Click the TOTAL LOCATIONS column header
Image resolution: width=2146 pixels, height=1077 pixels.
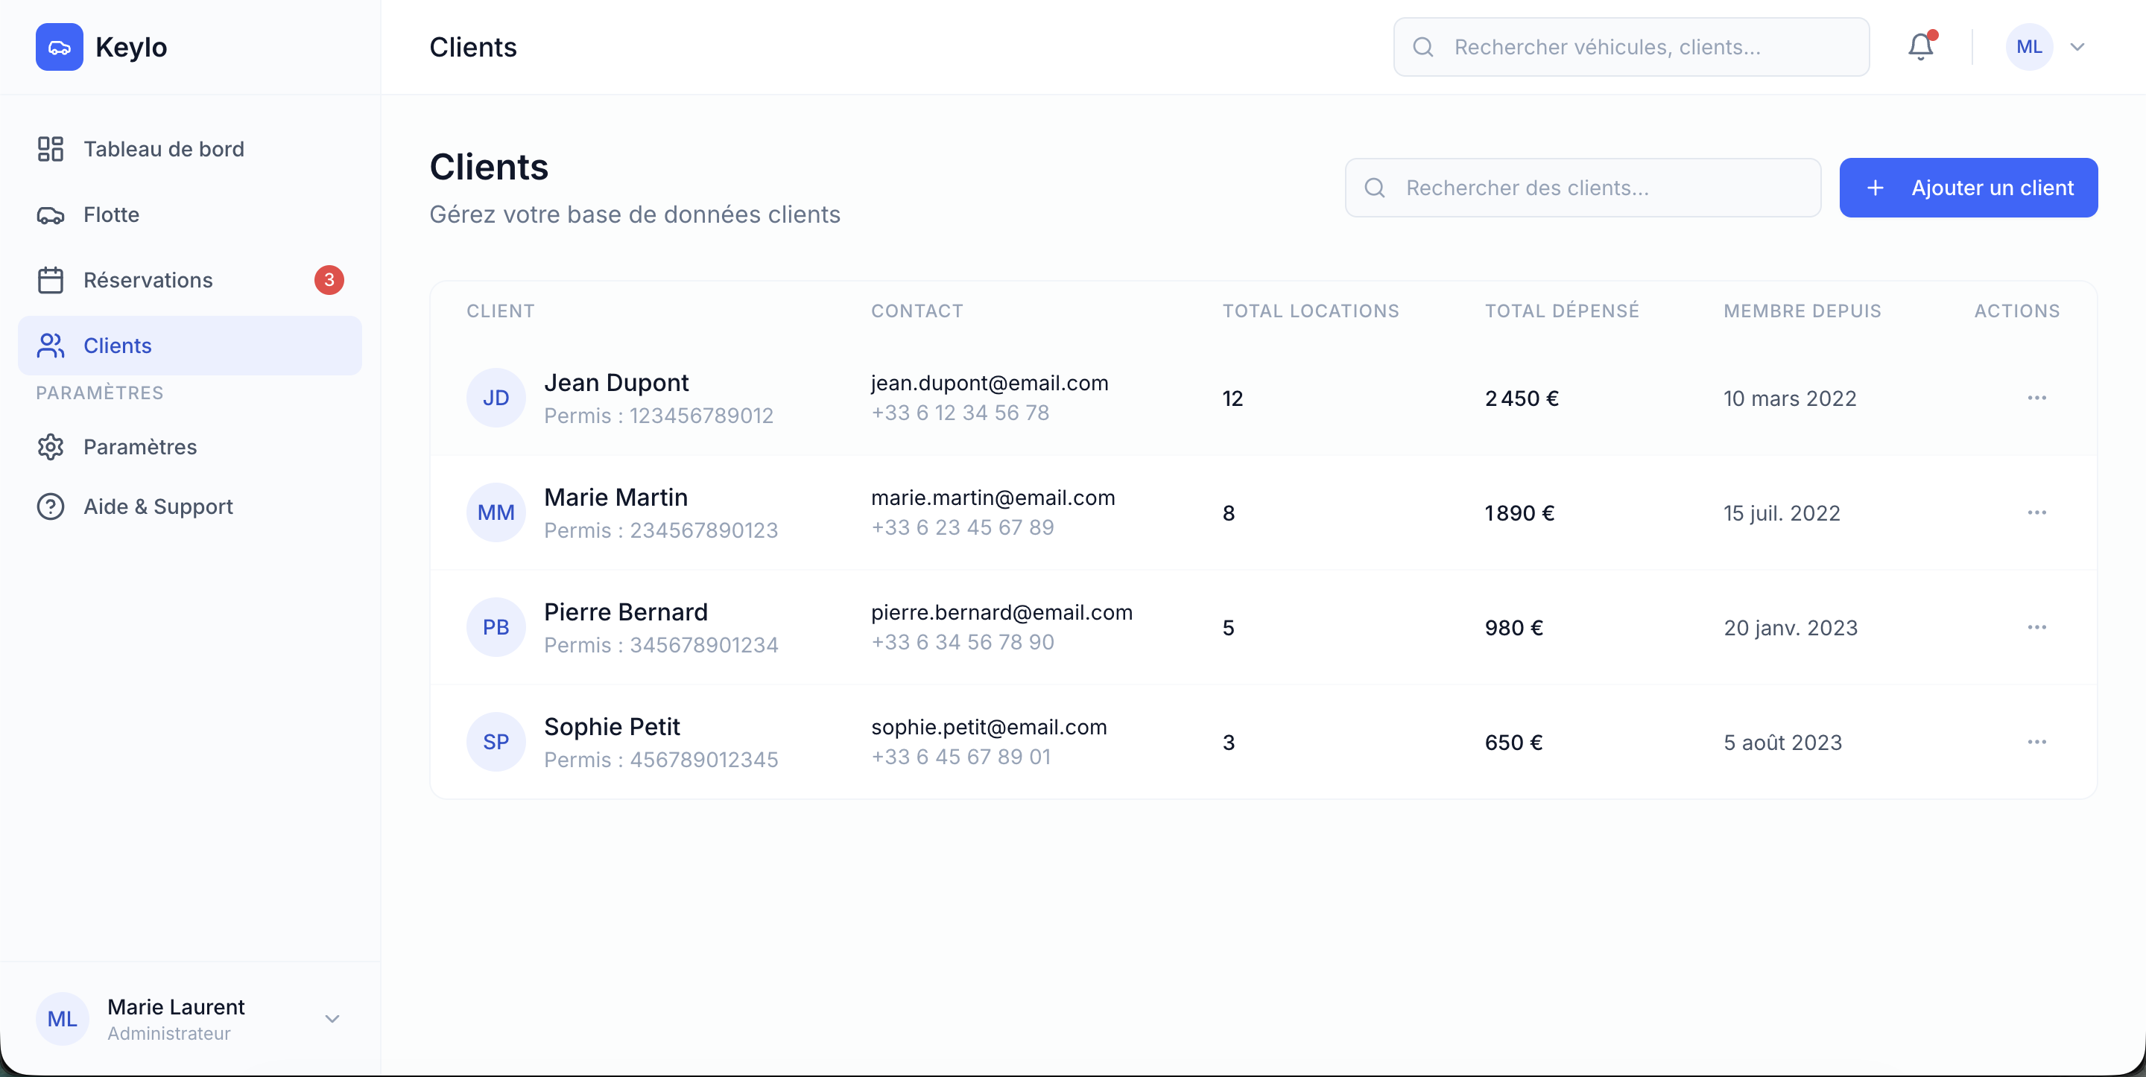[x=1311, y=311]
